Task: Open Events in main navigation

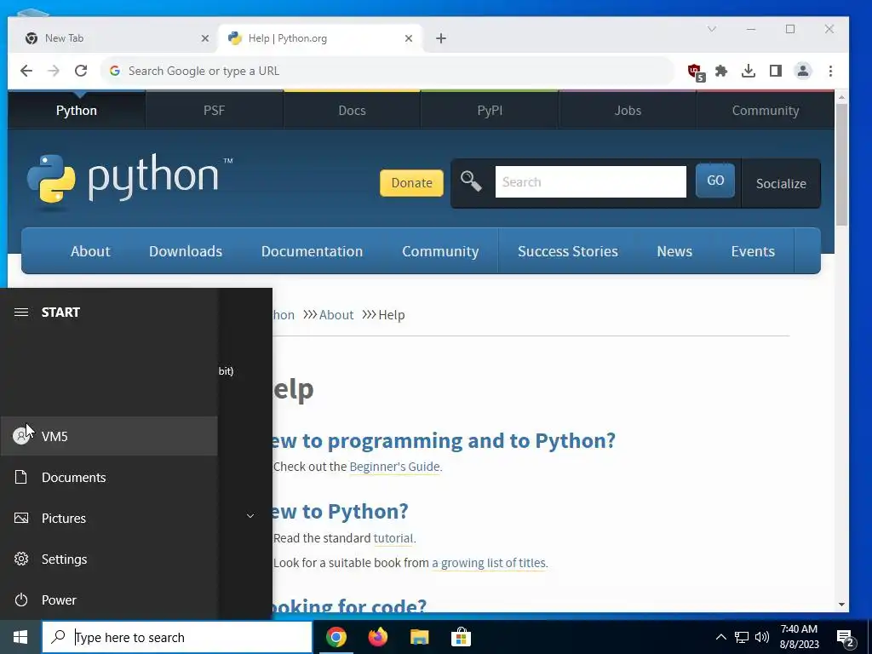Action: (x=753, y=251)
